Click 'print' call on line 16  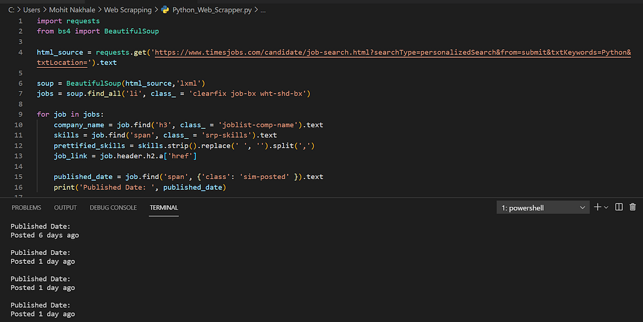(64, 187)
